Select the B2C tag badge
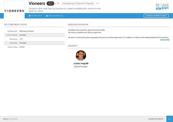The height and width of the screenshot is (122, 173). (50, 3)
